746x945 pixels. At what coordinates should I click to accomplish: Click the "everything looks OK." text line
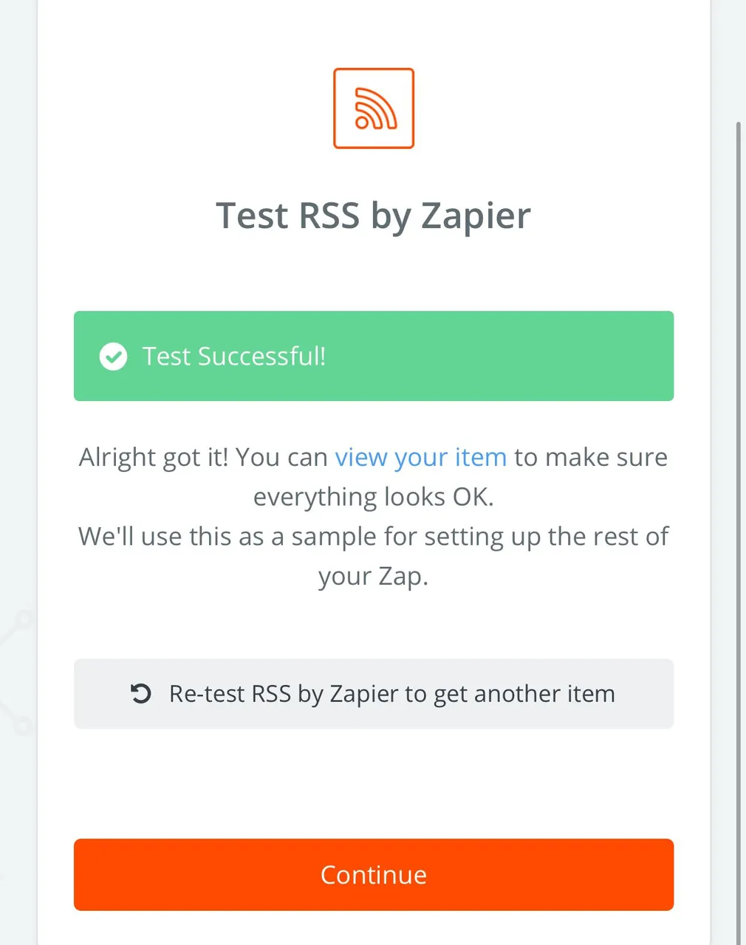[374, 497]
